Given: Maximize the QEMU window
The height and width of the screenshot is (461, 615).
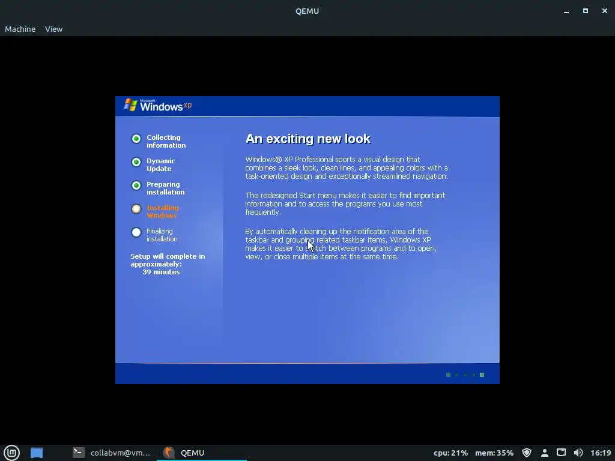Looking at the screenshot, I should pos(585,11).
